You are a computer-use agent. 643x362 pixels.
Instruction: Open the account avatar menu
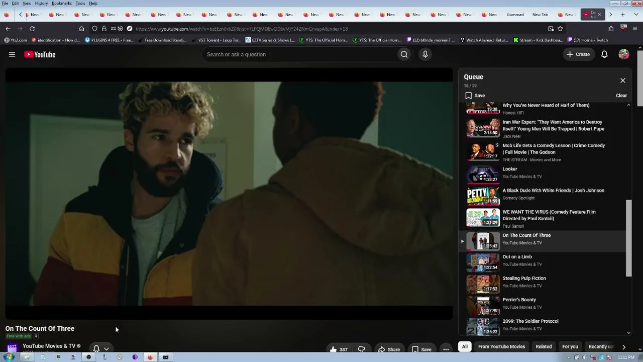pos(624,54)
